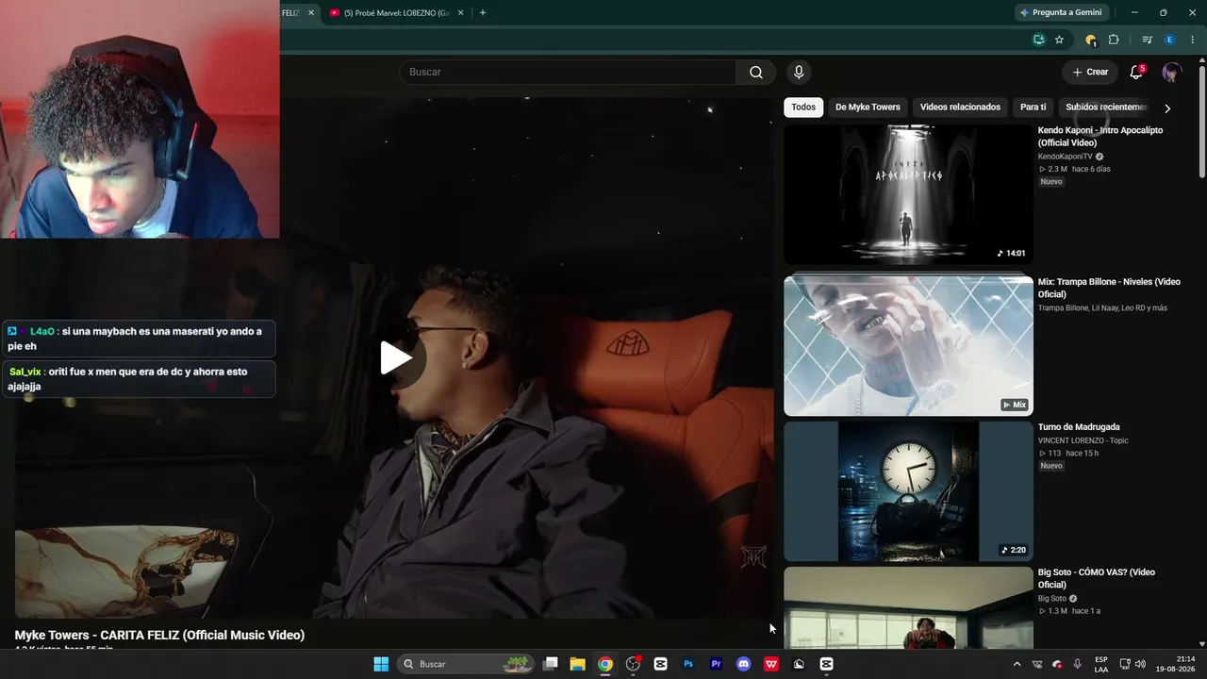This screenshot has height=679, width=1207.
Task: Click the install app icon in address bar
Action: pos(1038,40)
